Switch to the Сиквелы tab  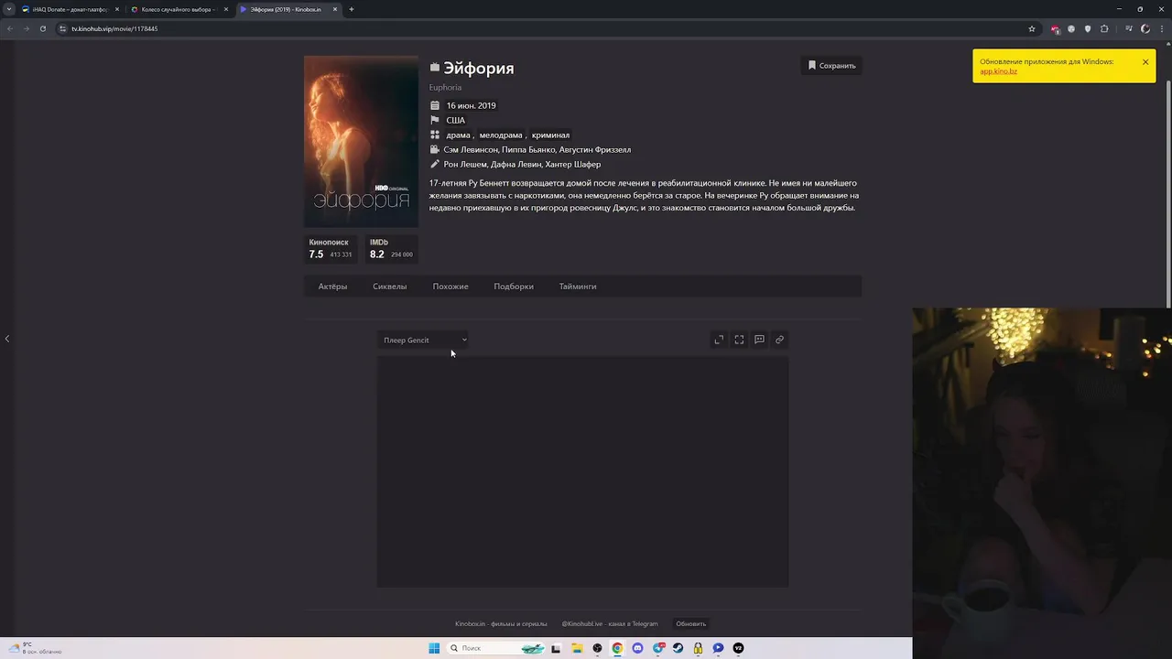[x=389, y=286]
